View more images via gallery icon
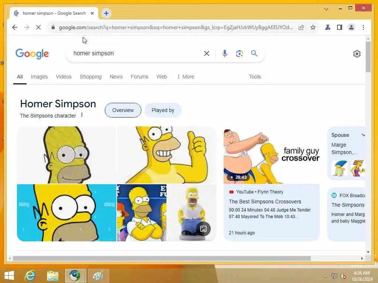Viewport: 378px width, 283px height. [x=203, y=229]
